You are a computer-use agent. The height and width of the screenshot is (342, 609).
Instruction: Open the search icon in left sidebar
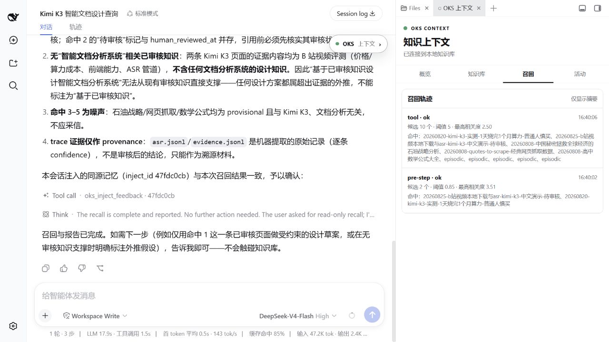pyautogui.click(x=13, y=85)
